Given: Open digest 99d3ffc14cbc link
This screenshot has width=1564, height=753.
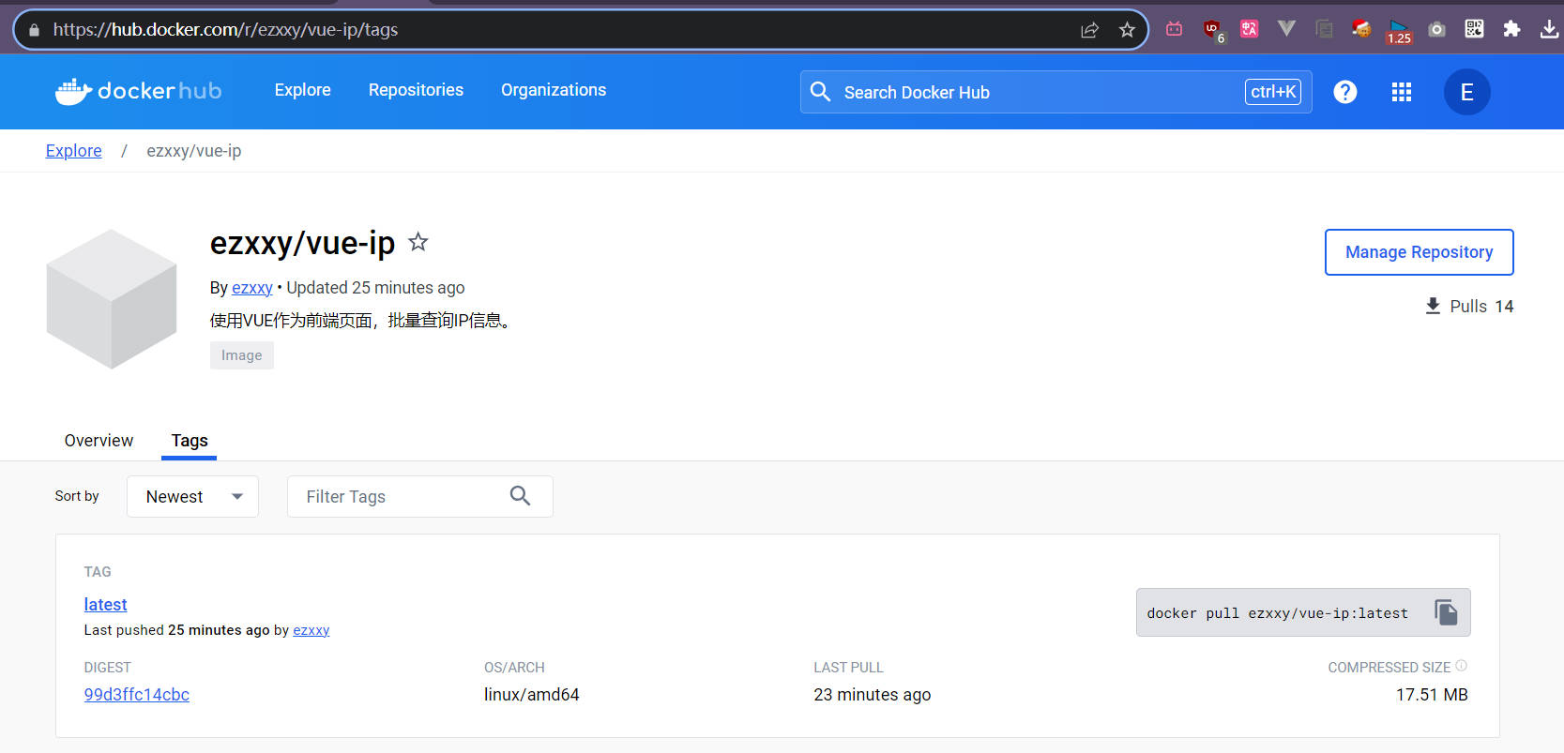Looking at the screenshot, I should click(x=137, y=695).
